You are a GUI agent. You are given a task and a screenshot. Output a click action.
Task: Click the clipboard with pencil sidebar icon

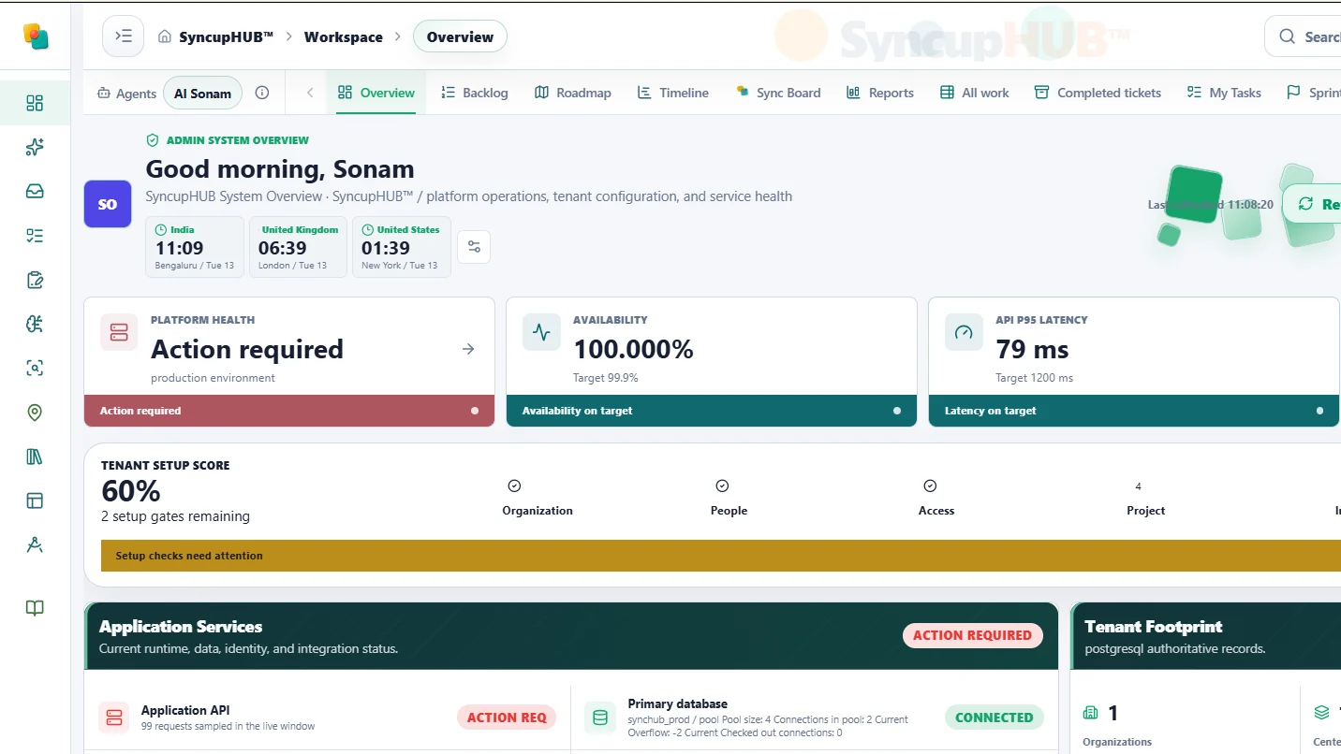(35, 280)
